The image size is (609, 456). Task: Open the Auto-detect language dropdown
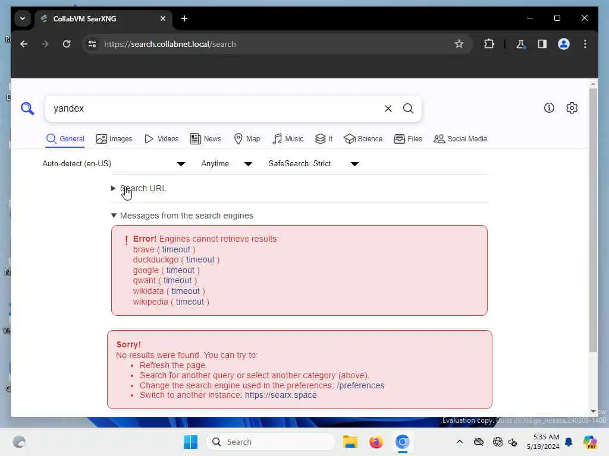point(114,164)
